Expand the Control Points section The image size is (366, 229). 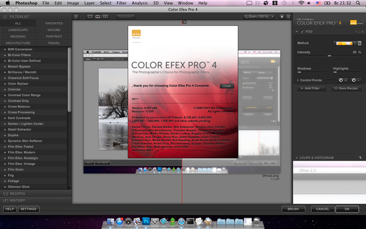coord(298,80)
